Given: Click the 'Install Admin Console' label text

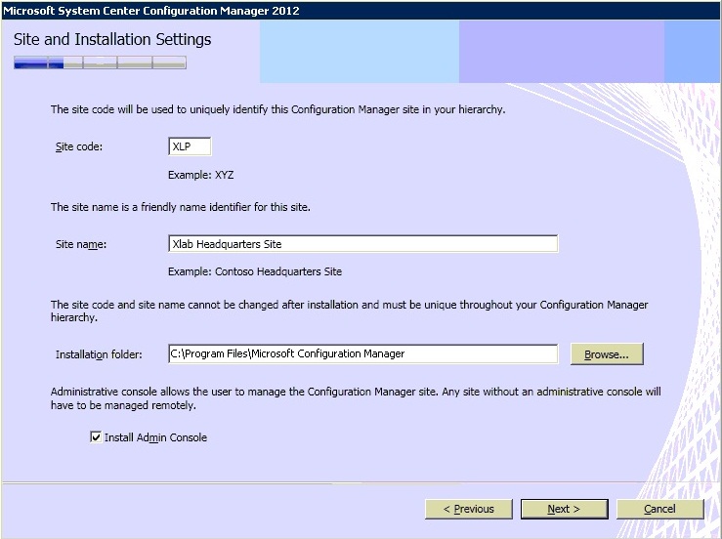Looking at the screenshot, I should point(155,437).
